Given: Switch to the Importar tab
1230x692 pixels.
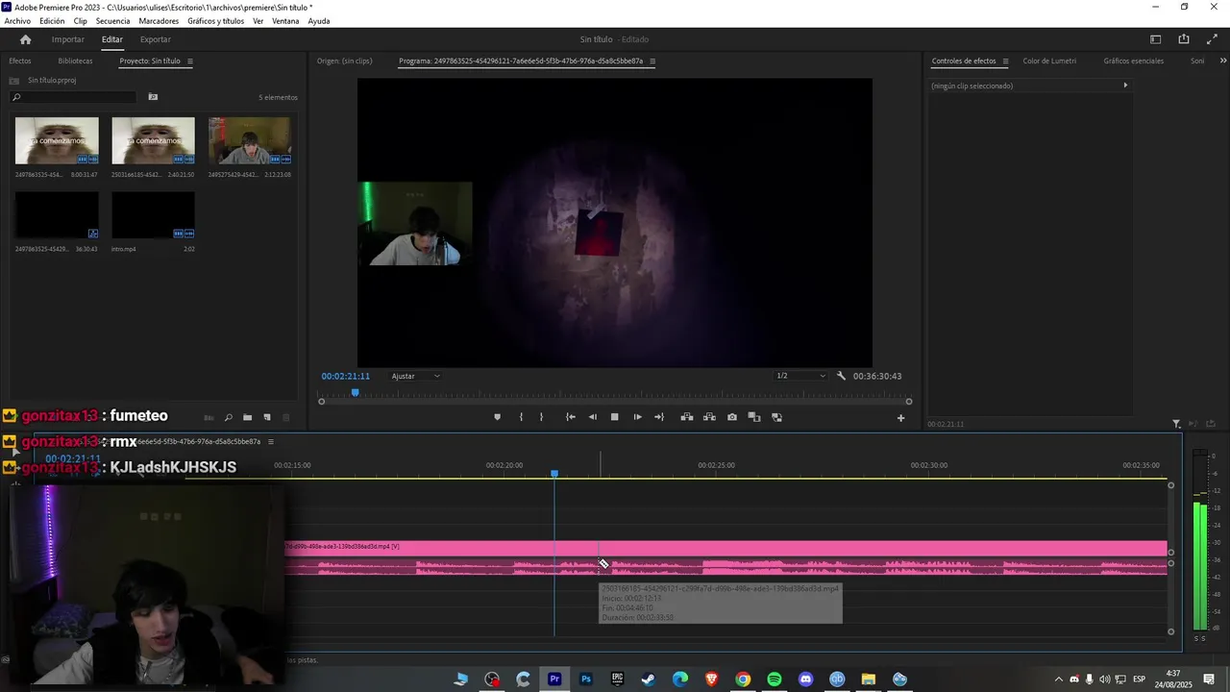Looking at the screenshot, I should click(68, 39).
